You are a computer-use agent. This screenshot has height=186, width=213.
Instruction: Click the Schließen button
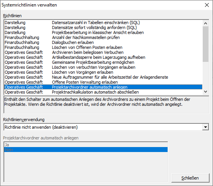[190, 178]
